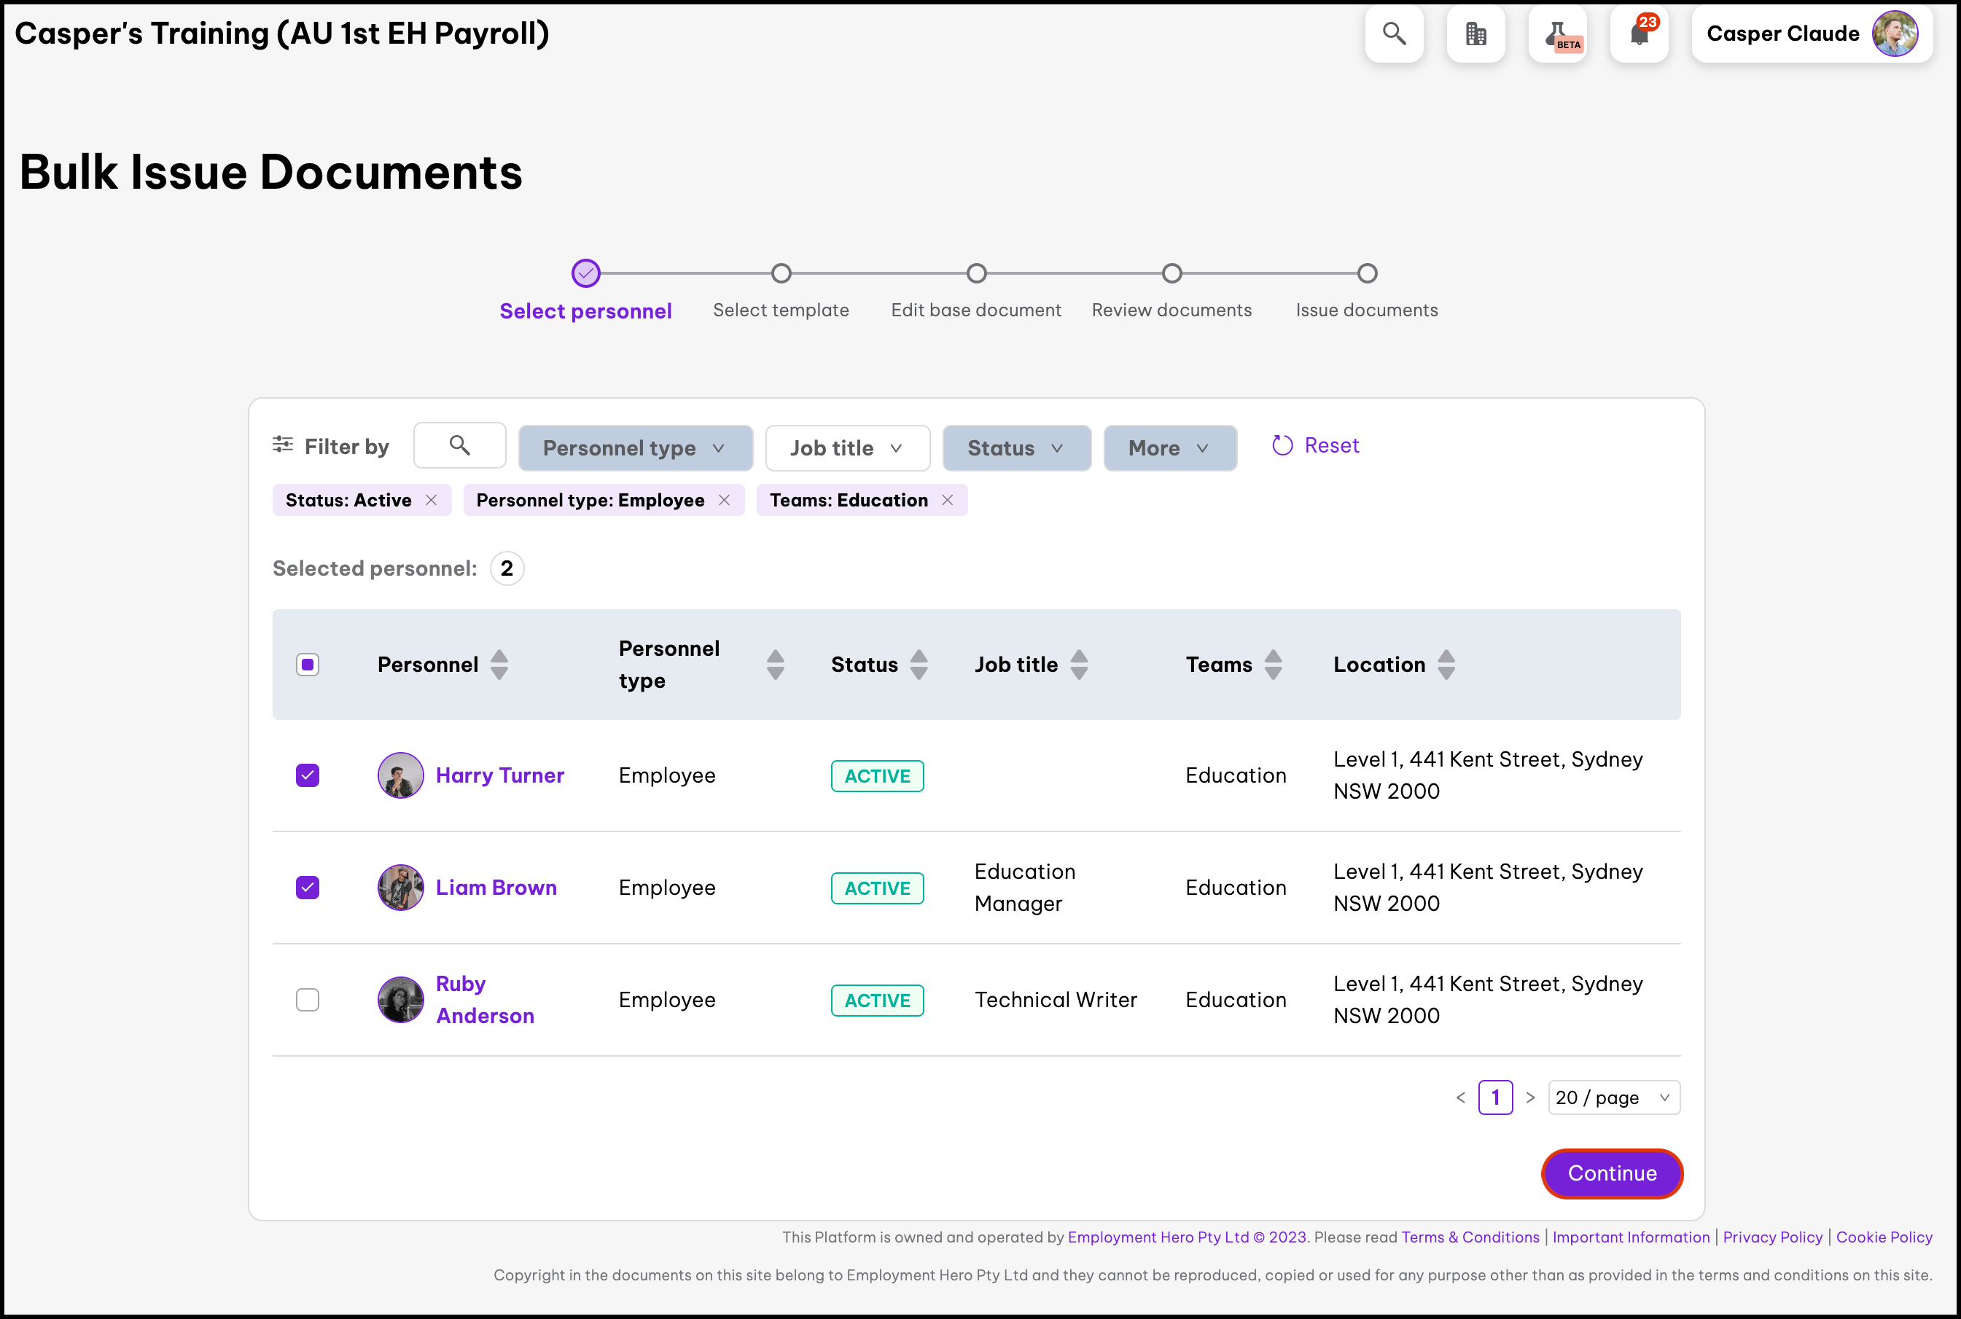Click the Reset filters link
This screenshot has width=1961, height=1319.
tap(1317, 446)
